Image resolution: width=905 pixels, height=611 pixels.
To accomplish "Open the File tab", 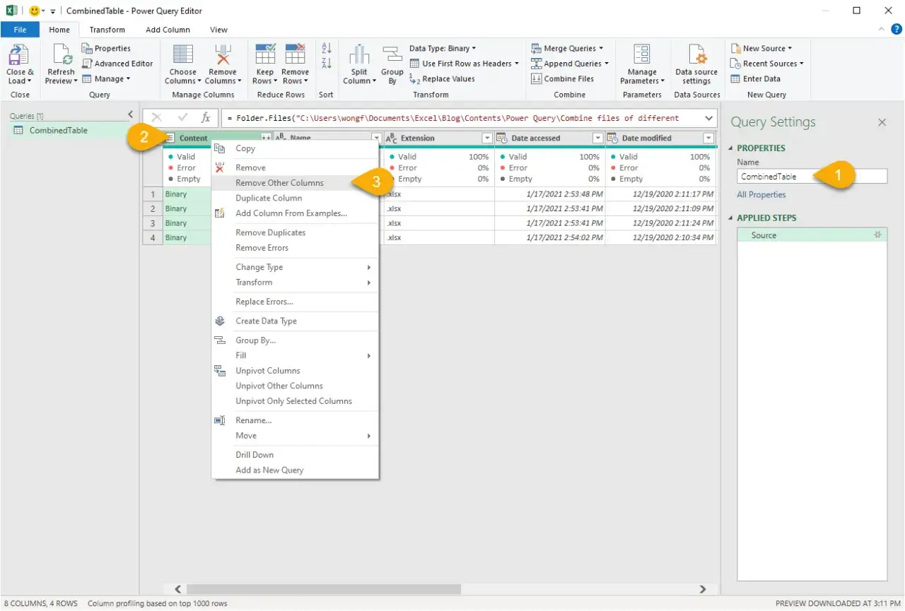I will point(20,30).
